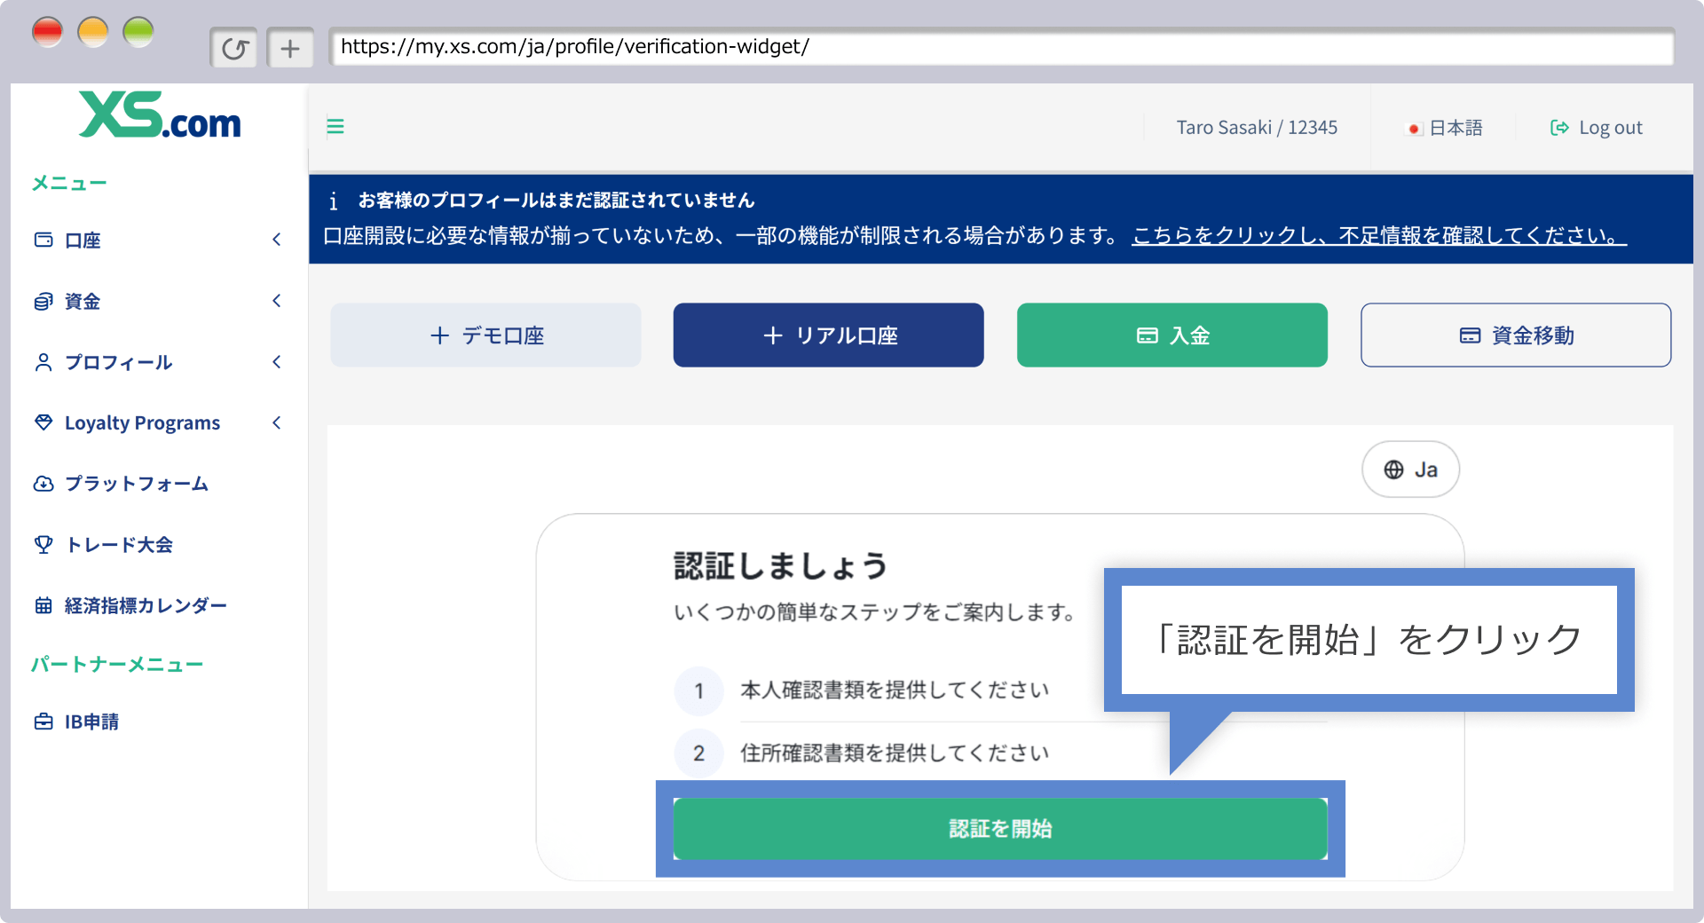
Task: Click the 認証を開始 button
Action: coord(1000,828)
